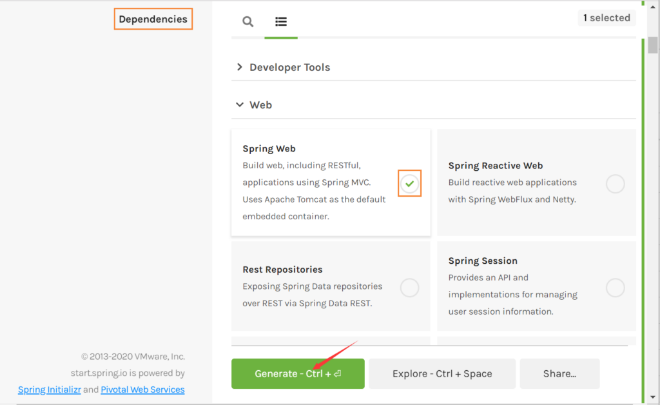This screenshot has height=405, width=660.
Task: Open the Spring Initializr link
Action: pos(49,390)
